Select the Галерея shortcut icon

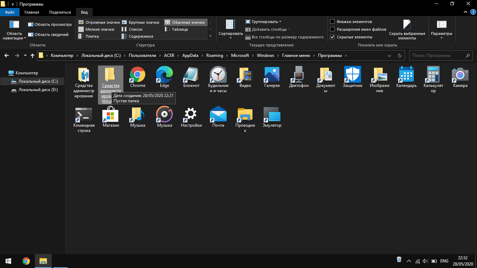click(272, 77)
